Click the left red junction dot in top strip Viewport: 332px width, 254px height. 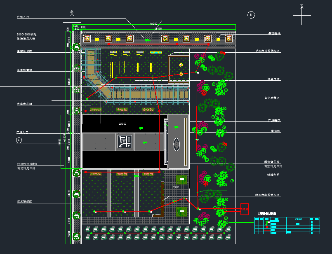pos(108,44)
